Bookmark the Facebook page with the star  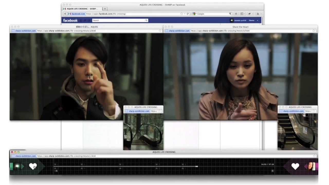(182, 14)
